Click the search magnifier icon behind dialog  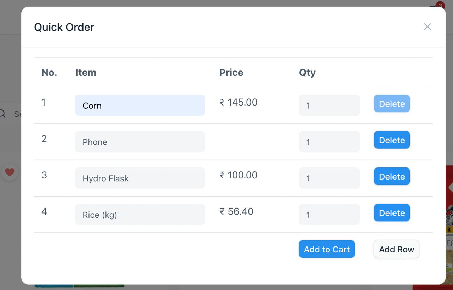coord(2,114)
